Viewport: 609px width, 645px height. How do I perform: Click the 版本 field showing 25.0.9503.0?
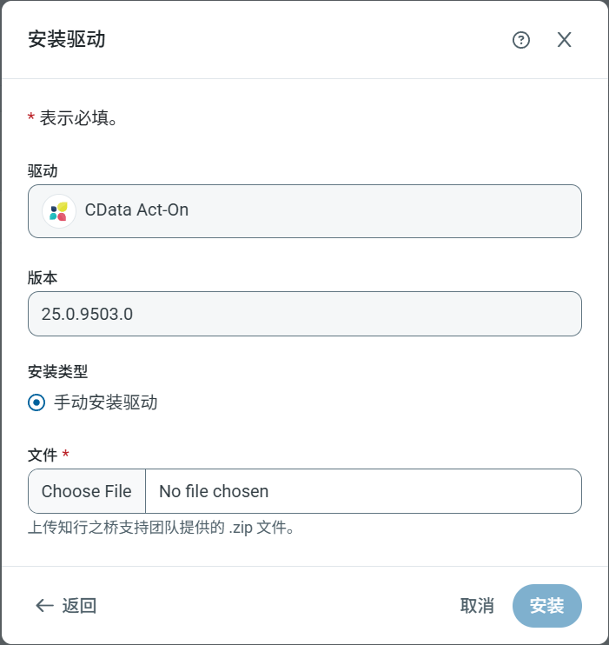tap(304, 314)
